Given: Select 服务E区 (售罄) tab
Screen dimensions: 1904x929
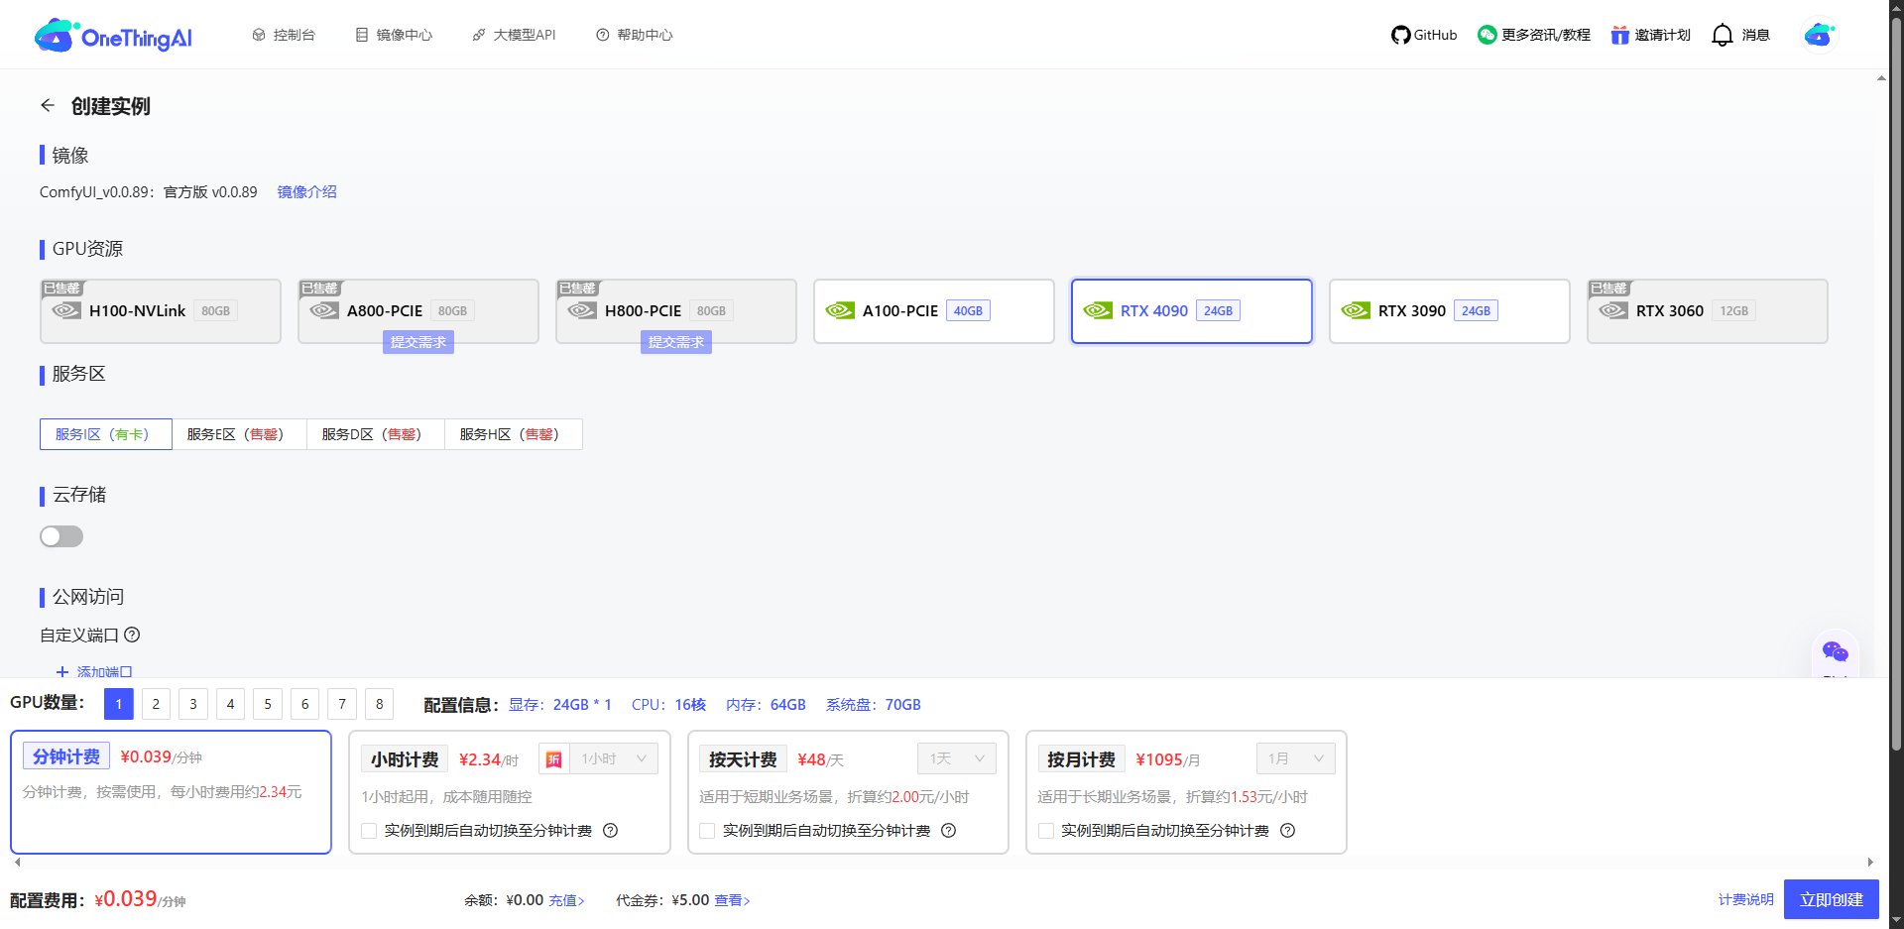Looking at the screenshot, I should (x=239, y=434).
